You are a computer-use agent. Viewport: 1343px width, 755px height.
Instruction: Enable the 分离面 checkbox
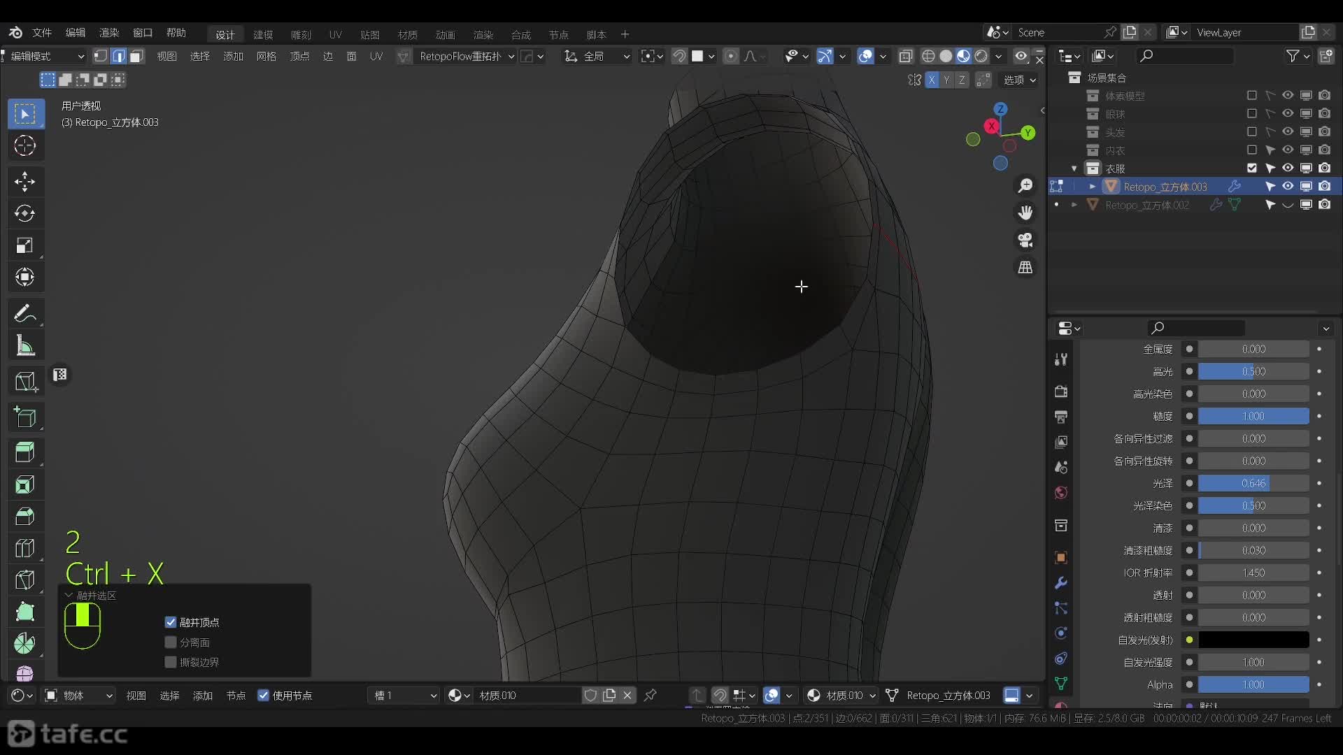[x=171, y=642]
